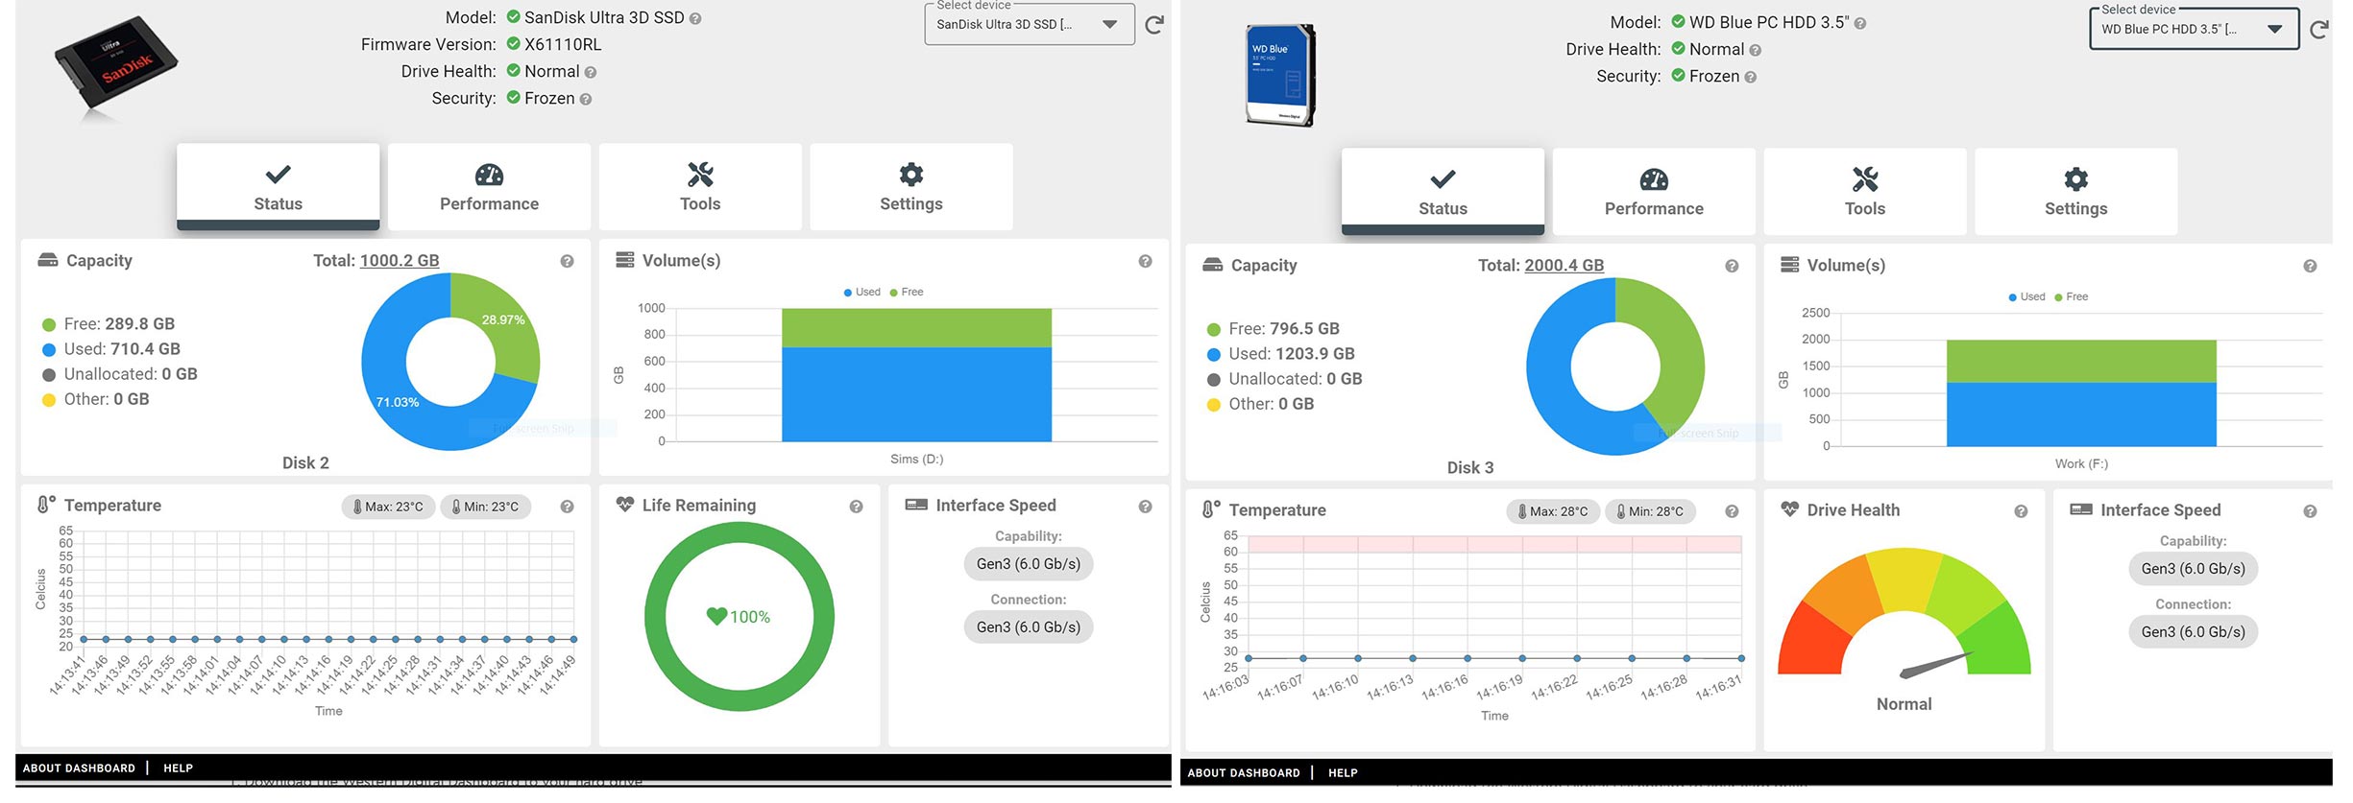The image size is (2353, 803).
Task: Open the Status tab in WD Blue panel
Action: point(1443,191)
